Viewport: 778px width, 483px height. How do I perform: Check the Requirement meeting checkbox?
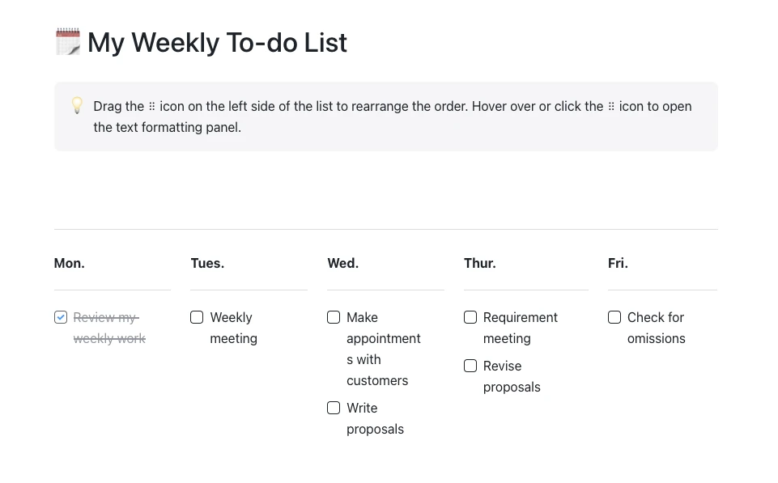tap(470, 317)
